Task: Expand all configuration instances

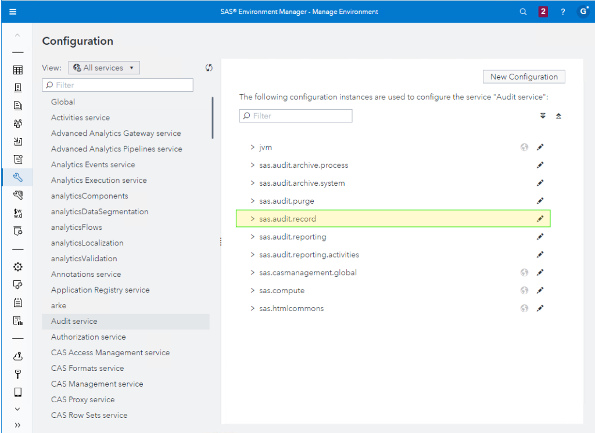Action: point(543,116)
